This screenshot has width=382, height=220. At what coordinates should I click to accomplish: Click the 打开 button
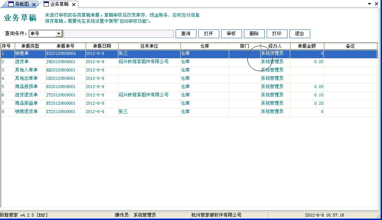[x=208, y=34]
